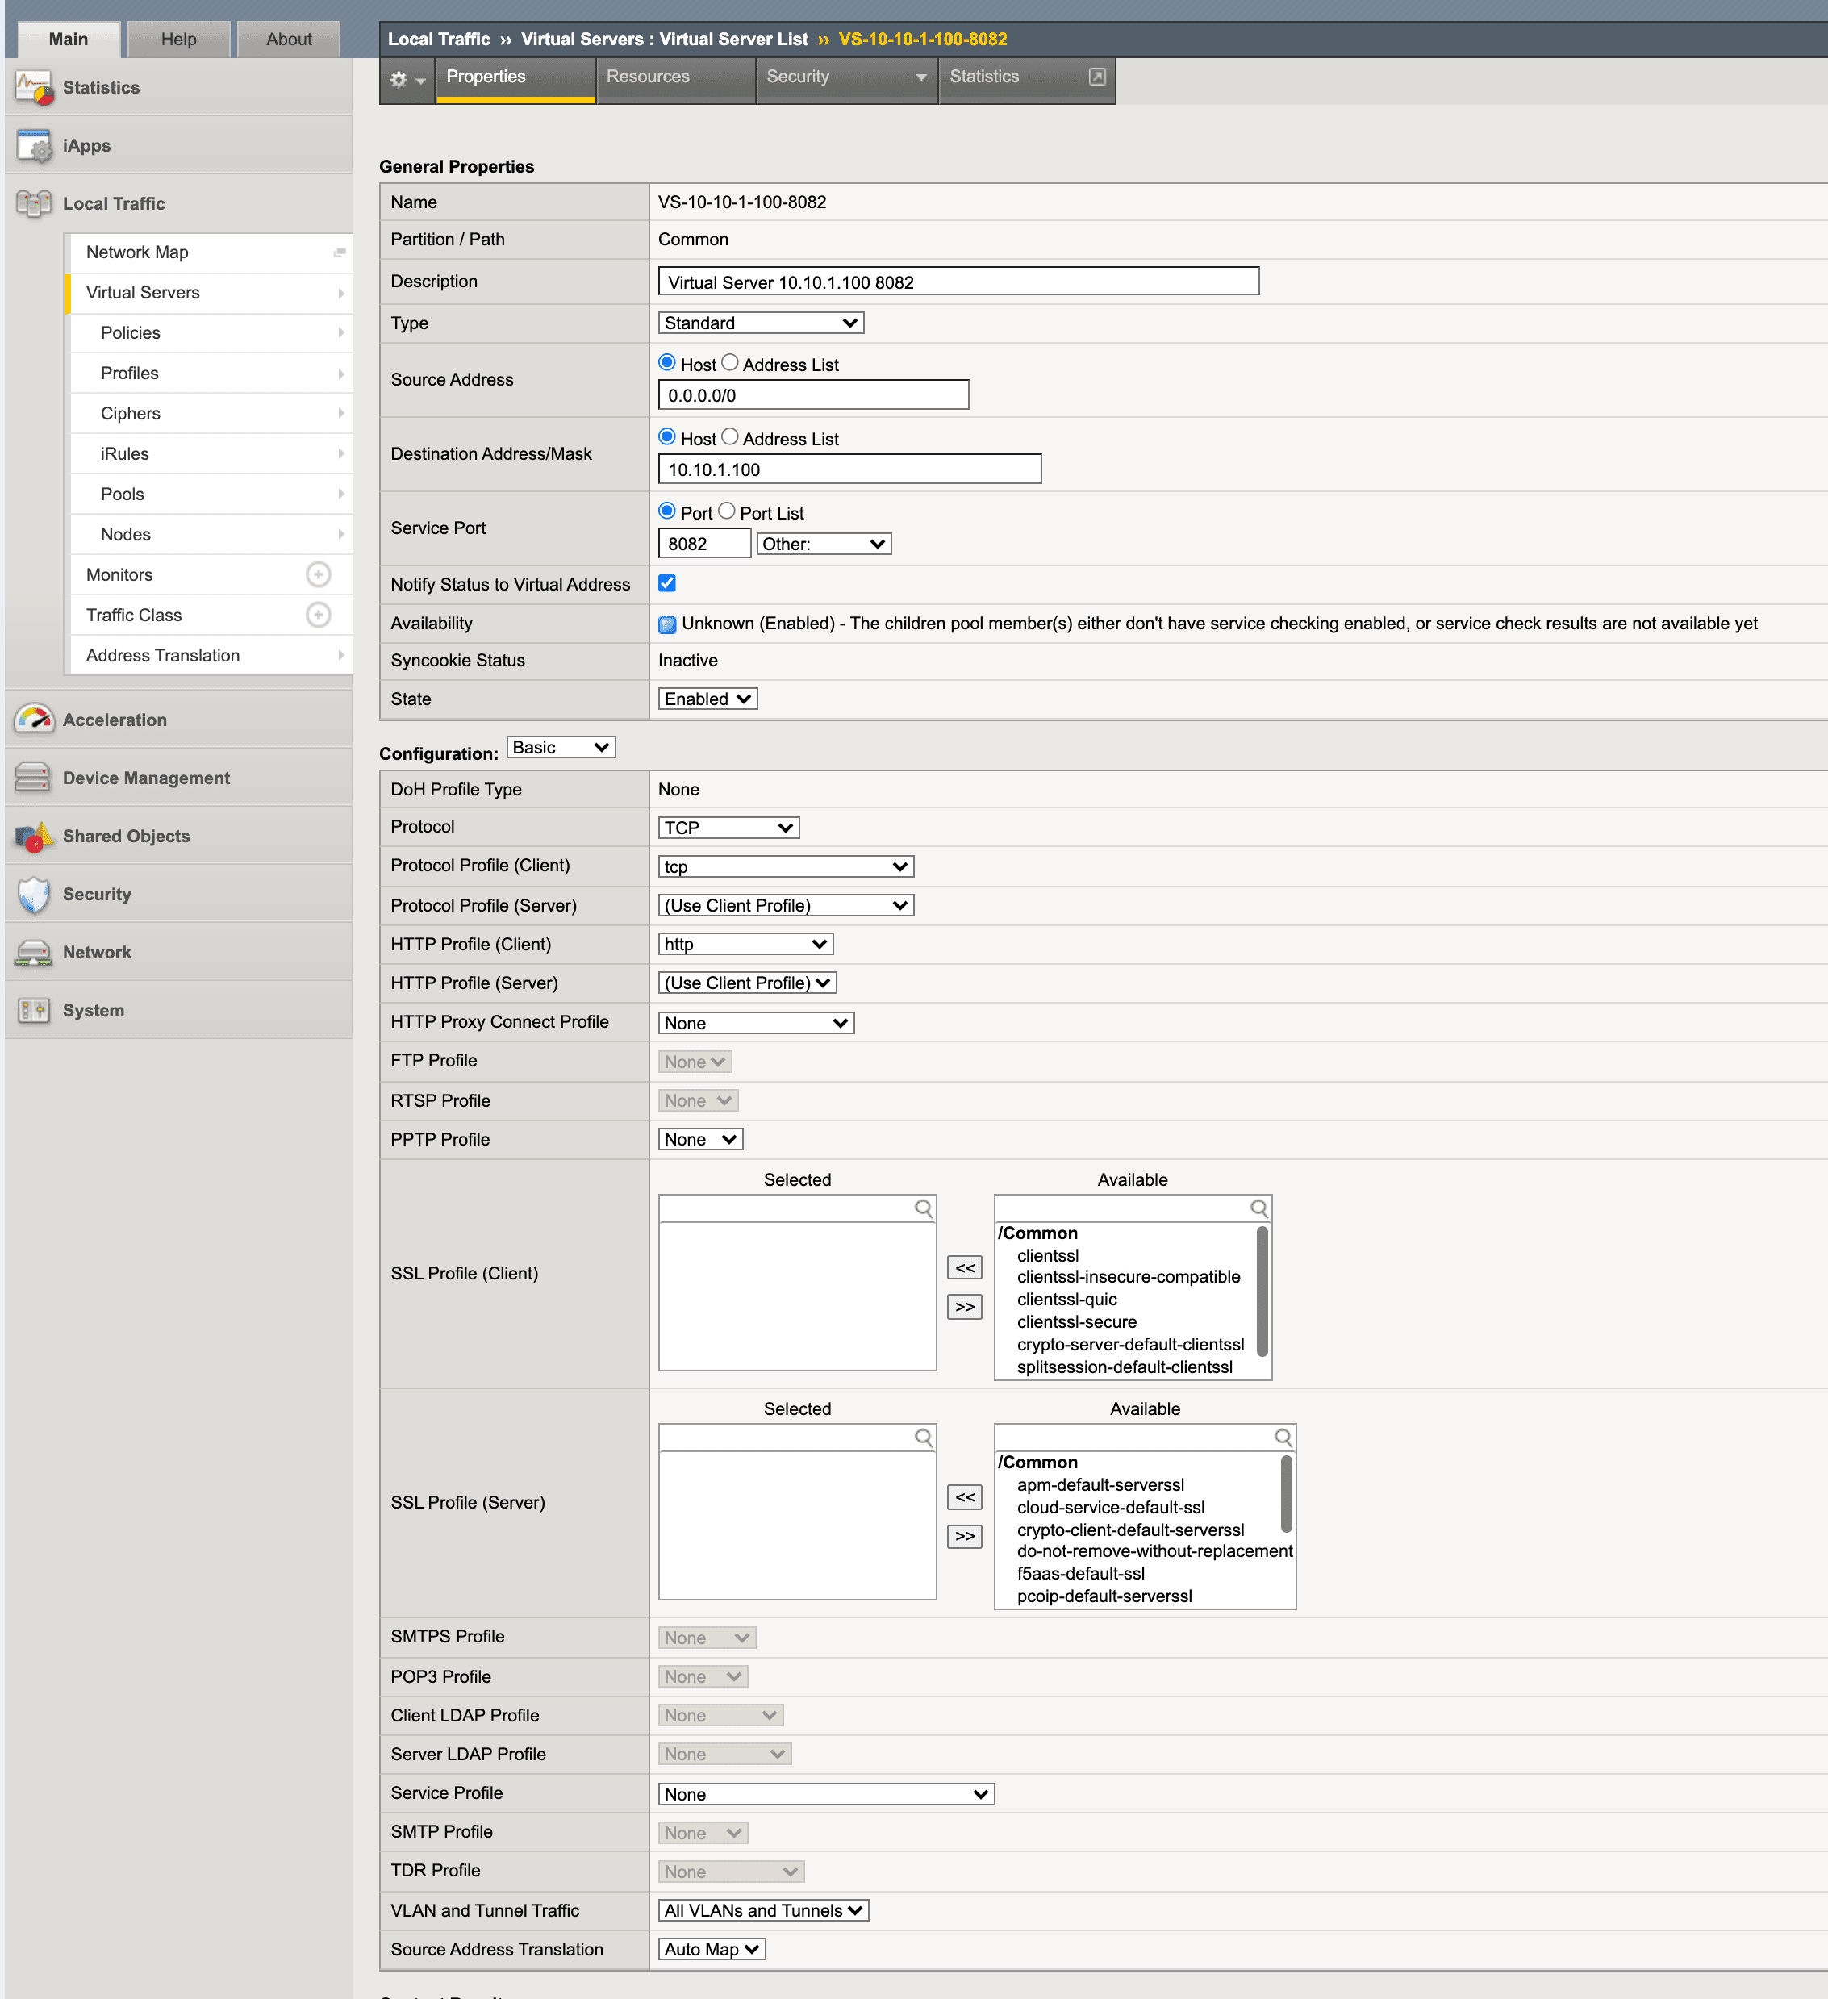The width and height of the screenshot is (1828, 1999).
Task: Select Address List radio for Source Address
Action: 729,363
